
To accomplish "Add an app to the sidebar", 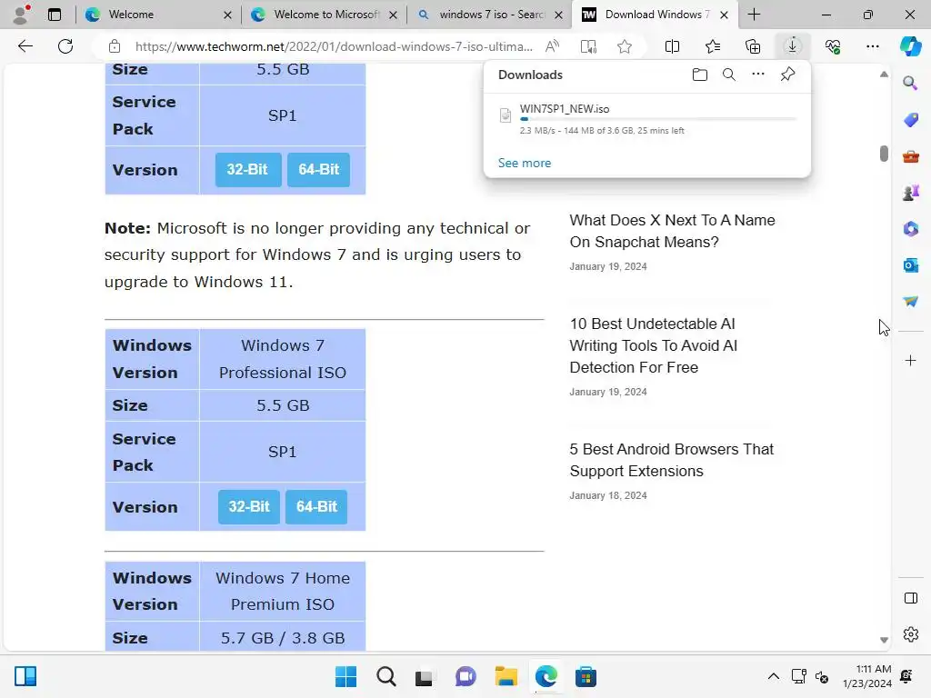I will 910,360.
